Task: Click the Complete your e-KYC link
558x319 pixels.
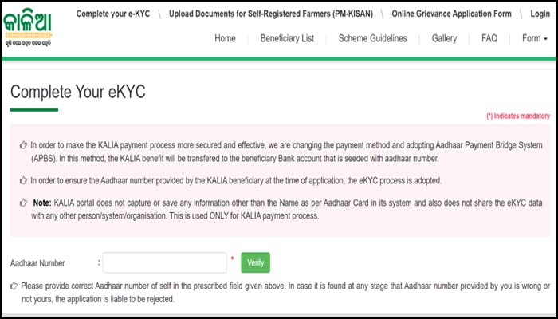Action: [x=113, y=14]
